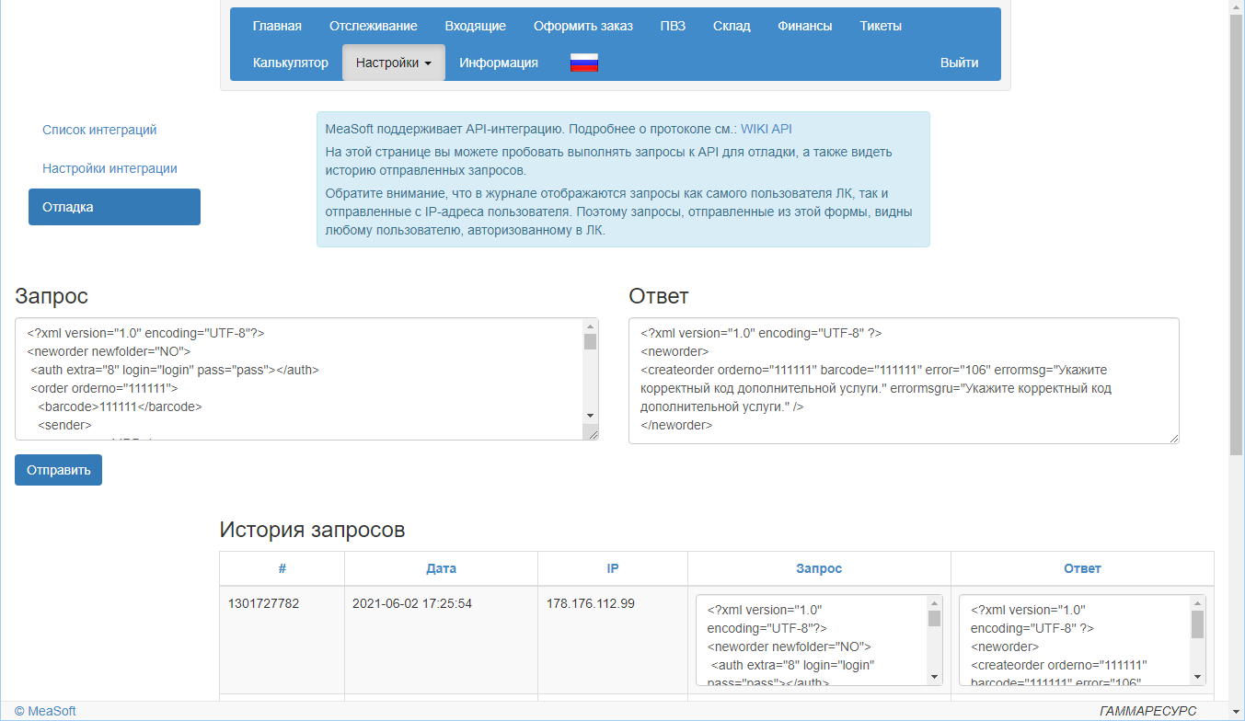Image resolution: width=1245 pixels, height=721 pixels.
Task: Click the Запрос column header in history
Action: pyautogui.click(x=819, y=568)
